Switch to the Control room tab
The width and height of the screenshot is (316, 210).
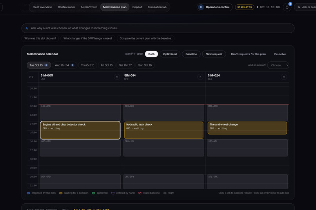click(66, 7)
